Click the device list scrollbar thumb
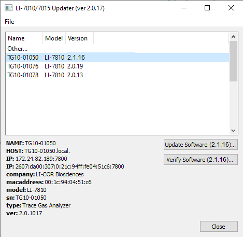243x237 pixels. pyautogui.click(x=234, y=61)
